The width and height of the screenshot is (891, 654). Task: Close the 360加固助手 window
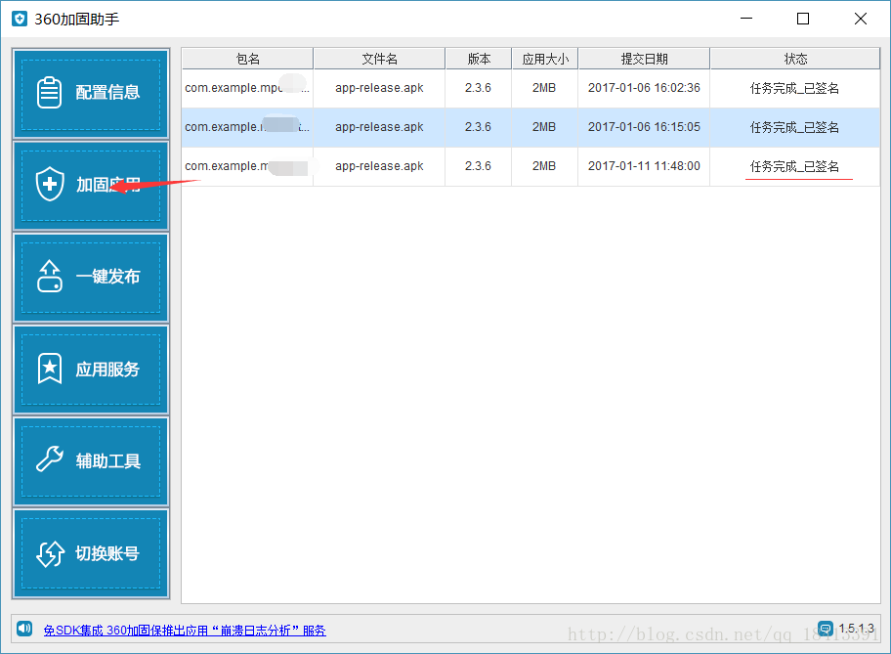click(861, 19)
